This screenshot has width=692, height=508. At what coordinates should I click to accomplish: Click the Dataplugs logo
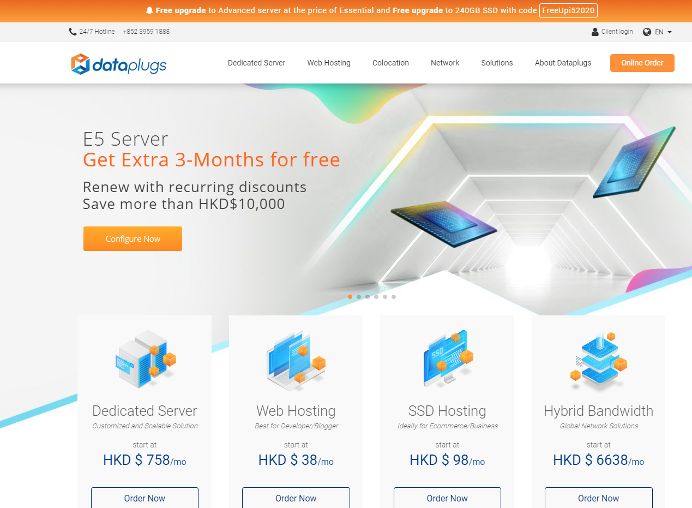(x=118, y=64)
